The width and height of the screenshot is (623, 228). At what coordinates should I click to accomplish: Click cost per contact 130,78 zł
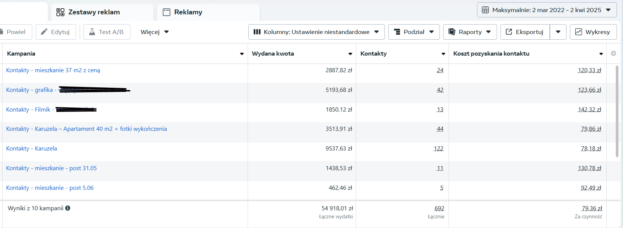590,168
